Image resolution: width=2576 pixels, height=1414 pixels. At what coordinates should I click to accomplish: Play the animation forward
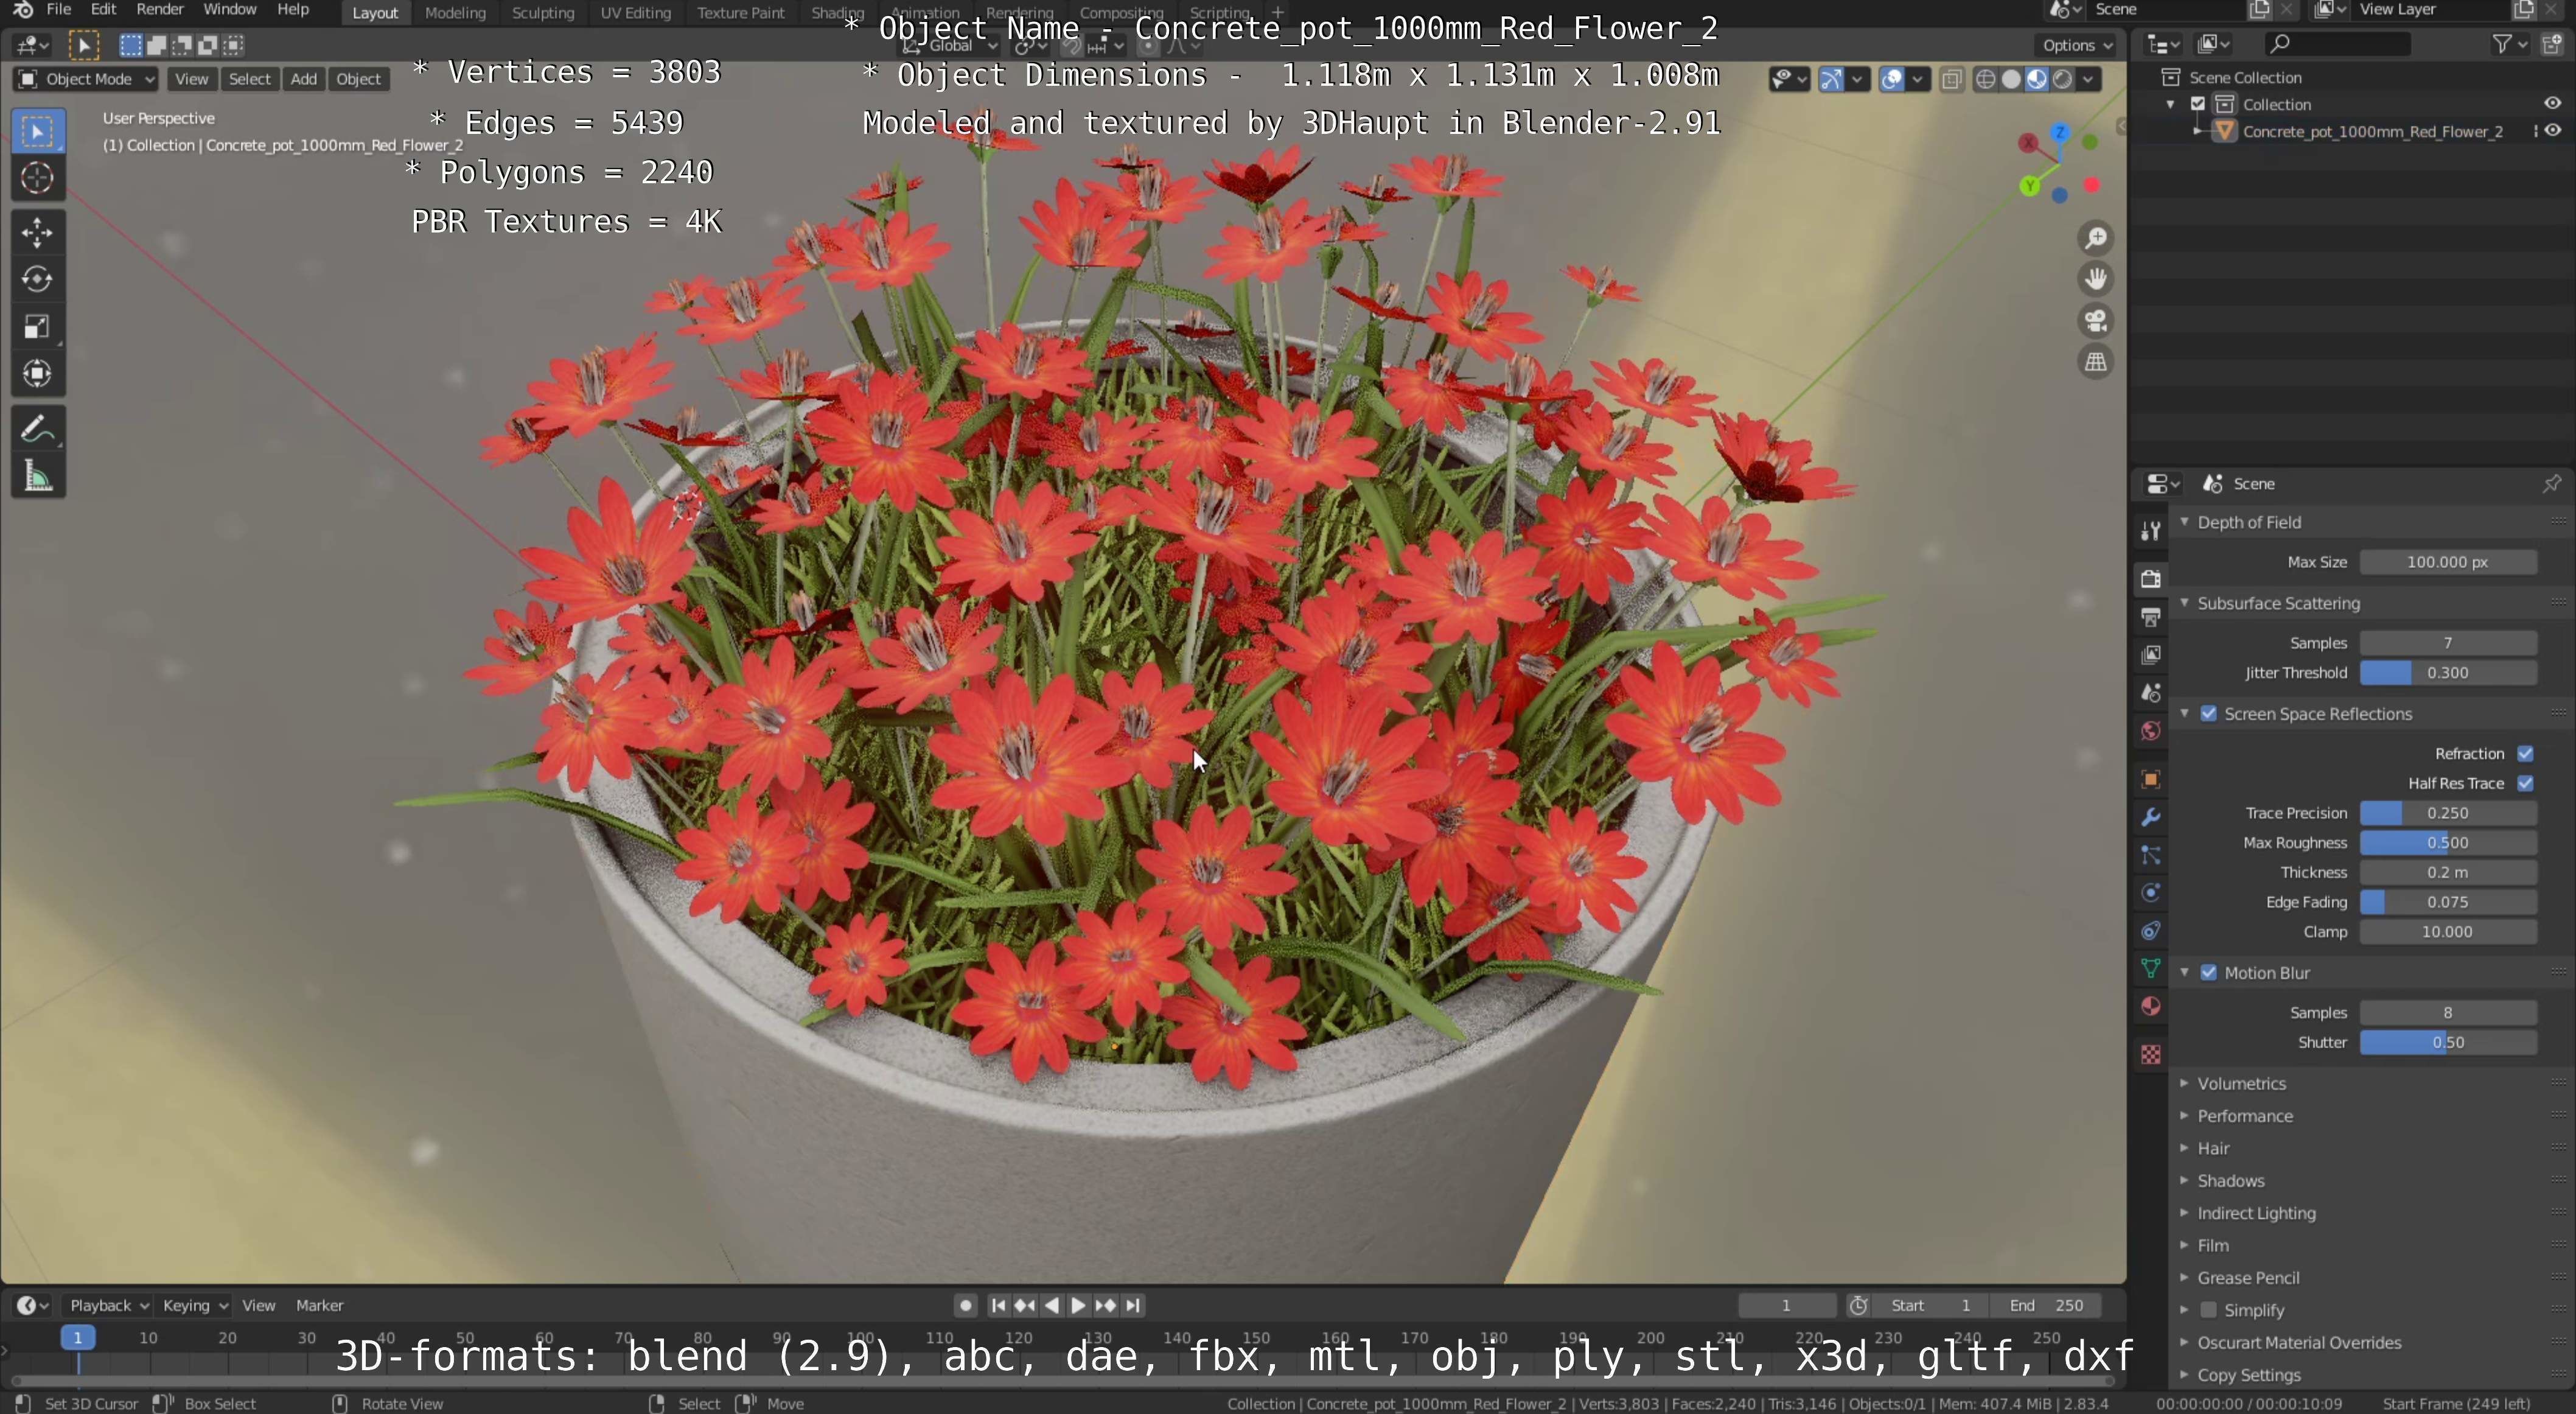coord(1078,1305)
